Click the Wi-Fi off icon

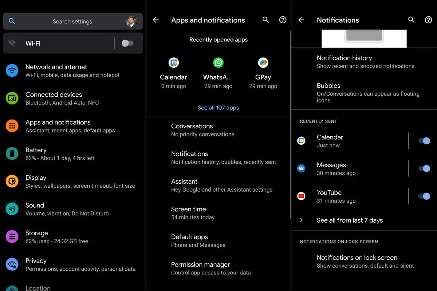point(12,43)
